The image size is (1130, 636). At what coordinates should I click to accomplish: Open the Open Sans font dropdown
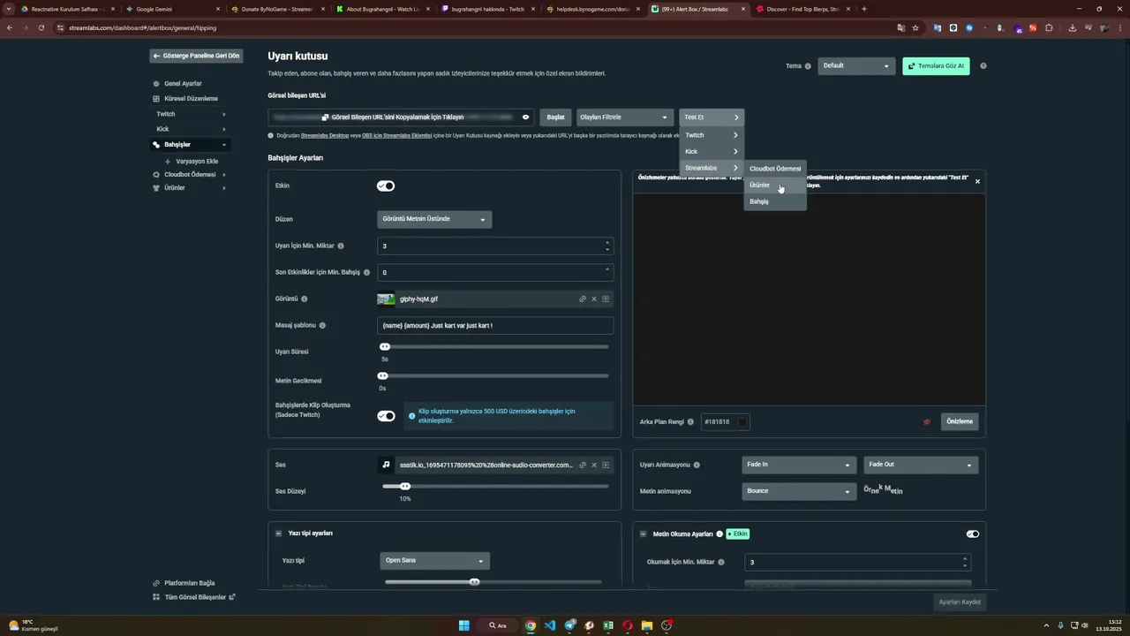434,561
